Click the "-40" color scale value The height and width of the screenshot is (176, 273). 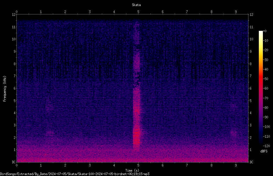[x=265, y=69]
